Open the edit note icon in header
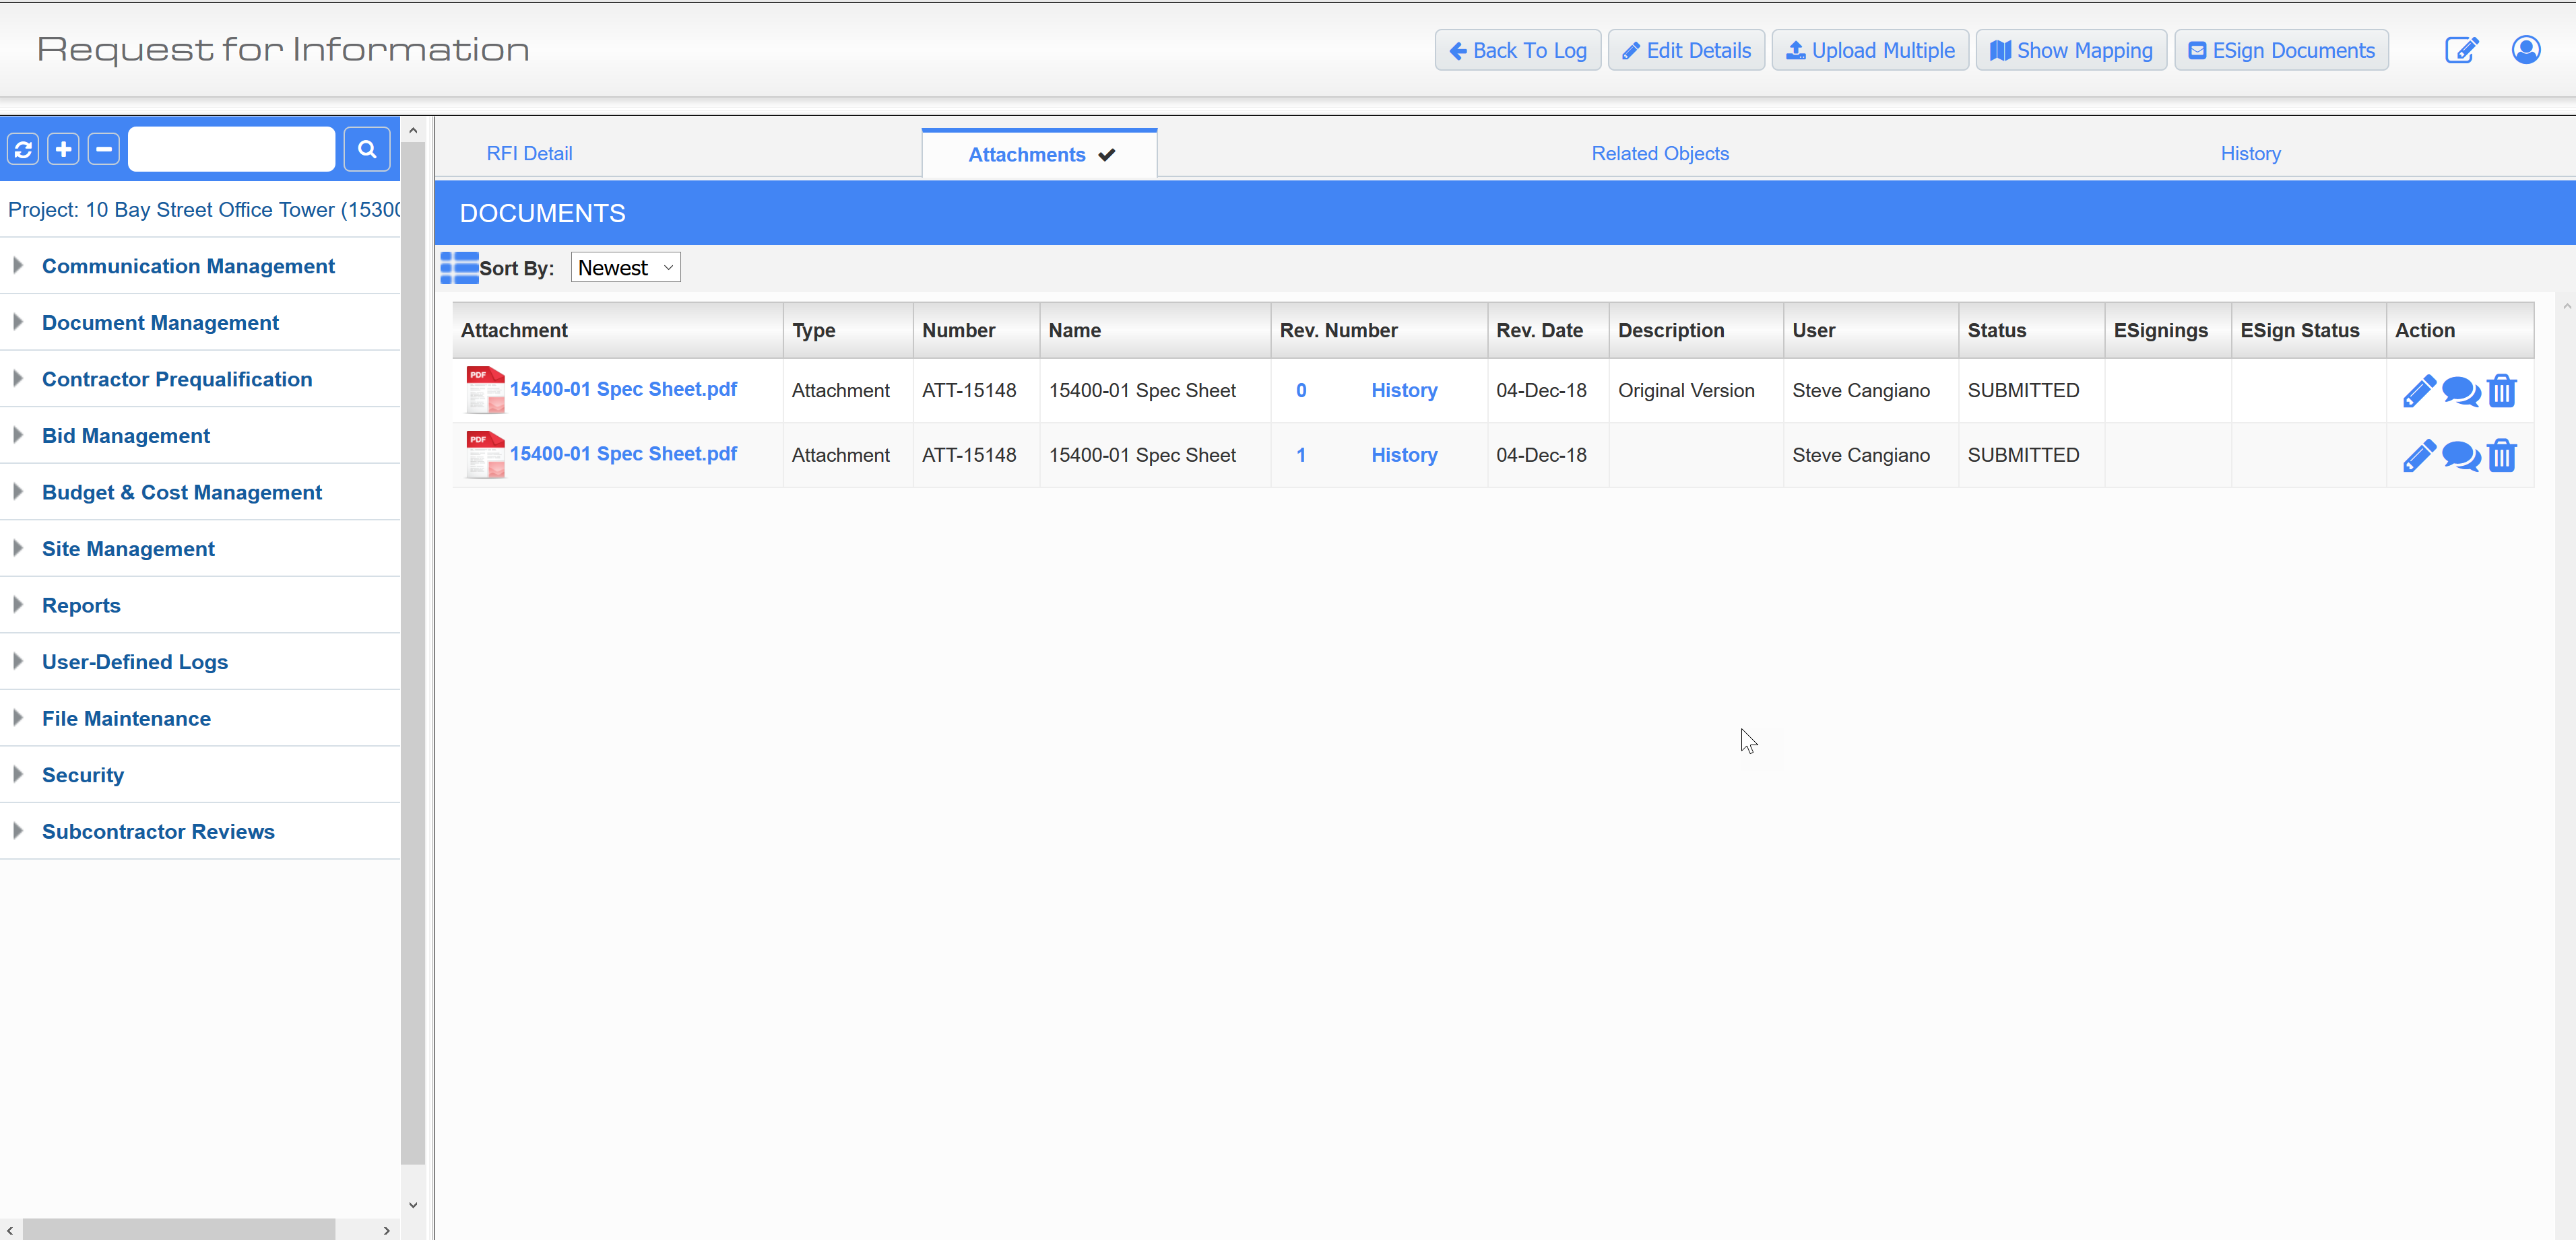Viewport: 2576px width, 1240px height. (x=2461, y=50)
